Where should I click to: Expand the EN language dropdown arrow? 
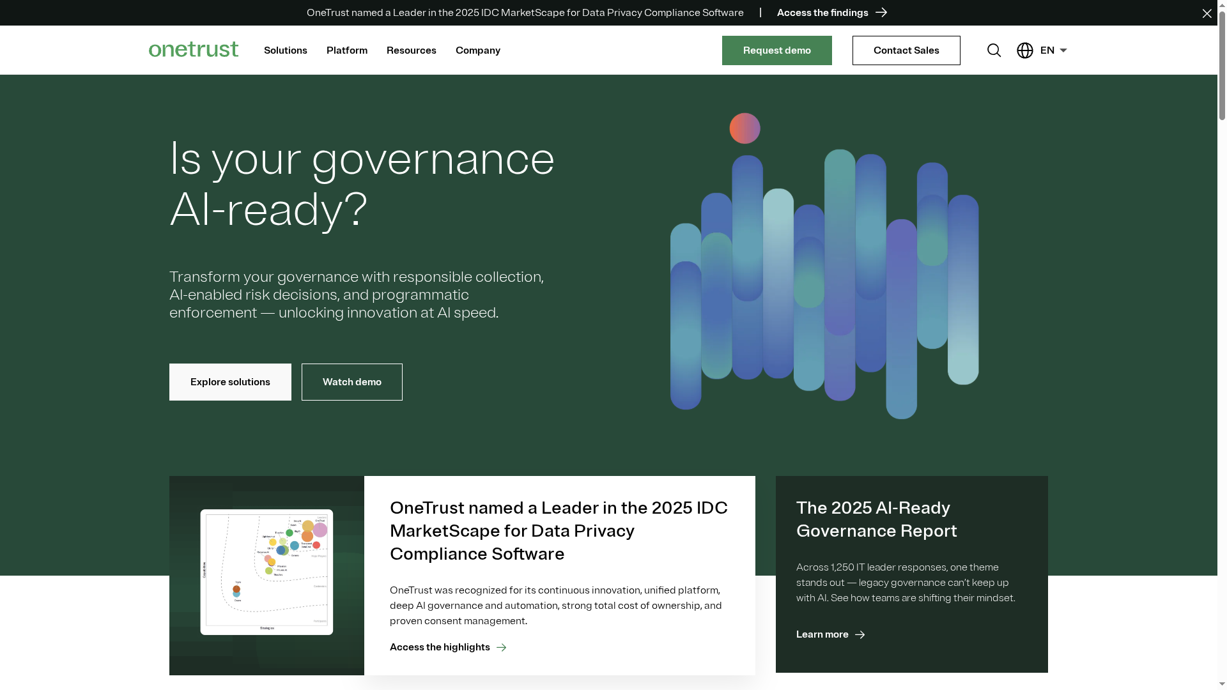click(x=1063, y=50)
